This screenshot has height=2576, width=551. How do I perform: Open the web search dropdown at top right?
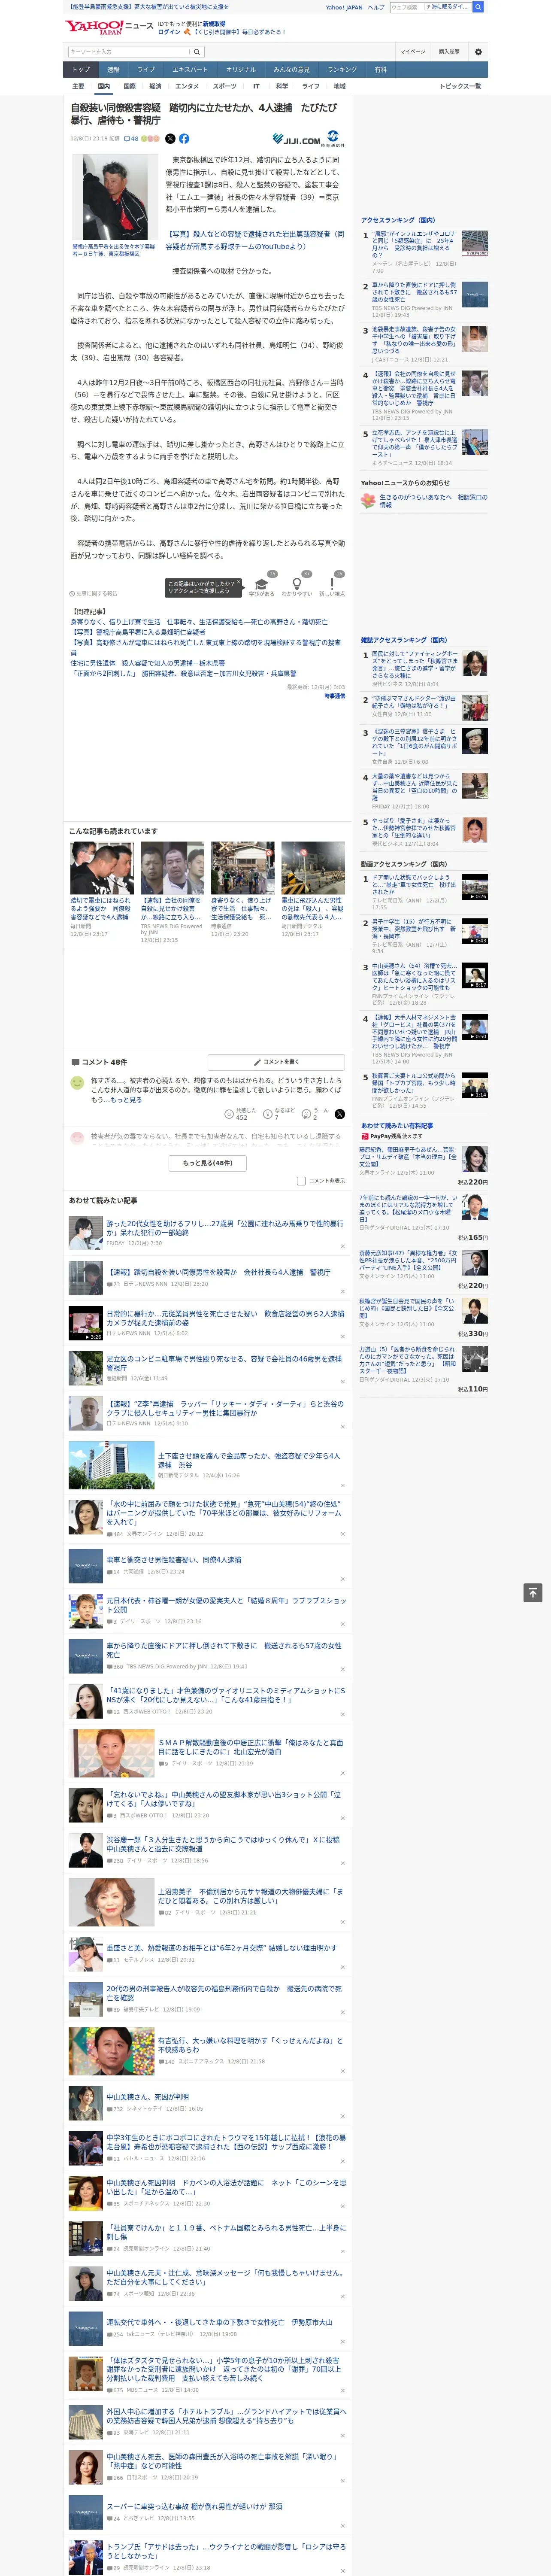448,7
